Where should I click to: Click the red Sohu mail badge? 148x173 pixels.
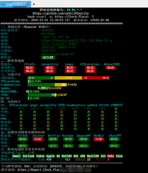tap(111, 156)
